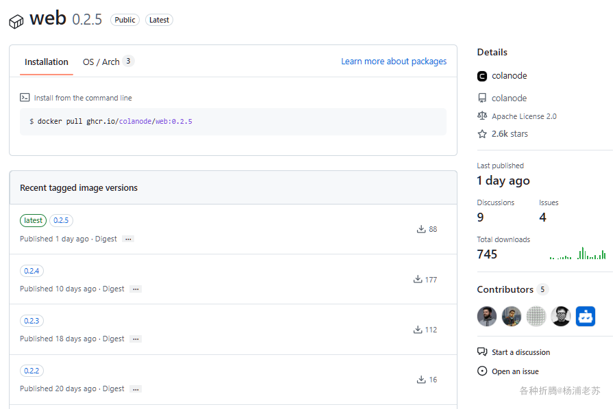Open the 0.2.3 version tag
Viewport: 615px width, 409px height.
32,321
